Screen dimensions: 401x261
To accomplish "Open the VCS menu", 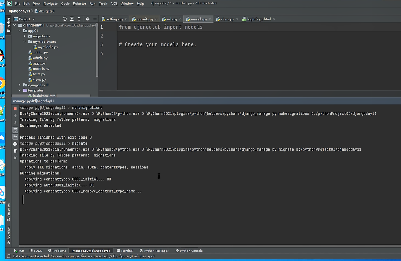I will coord(114,4).
